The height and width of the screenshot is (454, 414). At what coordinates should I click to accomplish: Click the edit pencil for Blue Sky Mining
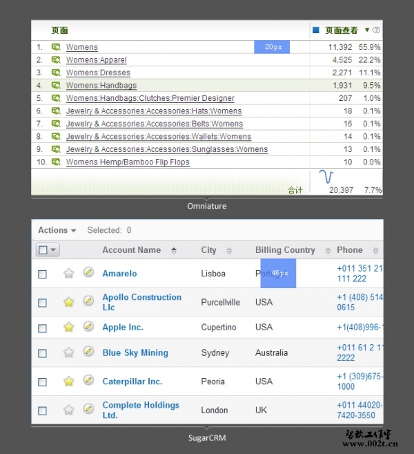tap(88, 352)
